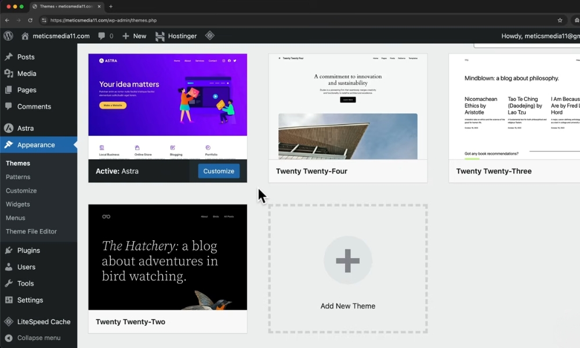Reload the page with the browser refresh icon
Image resolution: width=580 pixels, height=348 pixels.
pyautogui.click(x=30, y=20)
